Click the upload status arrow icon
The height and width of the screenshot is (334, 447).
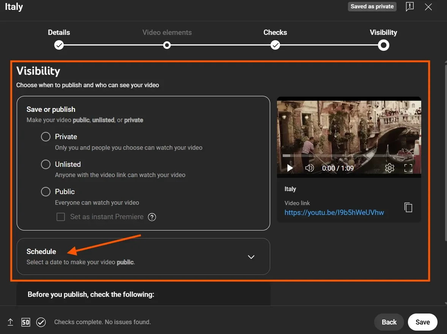[x=10, y=322]
